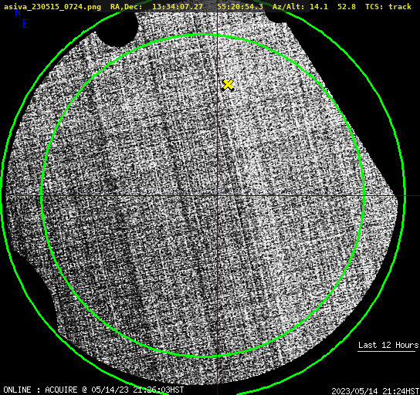This screenshot has width=420, height=395.
Task: Select the asiva_230515_0724.png filename text
Action: click(52, 7)
